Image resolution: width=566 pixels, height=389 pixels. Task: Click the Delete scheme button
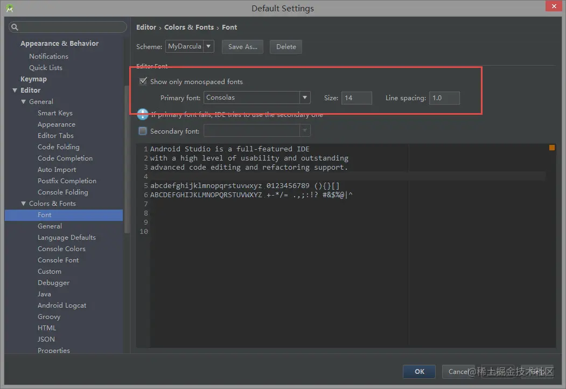(x=286, y=46)
